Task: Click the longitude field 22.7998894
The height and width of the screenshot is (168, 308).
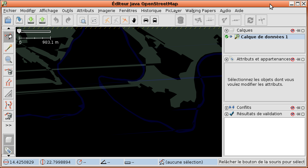Action: click(x=58, y=162)
